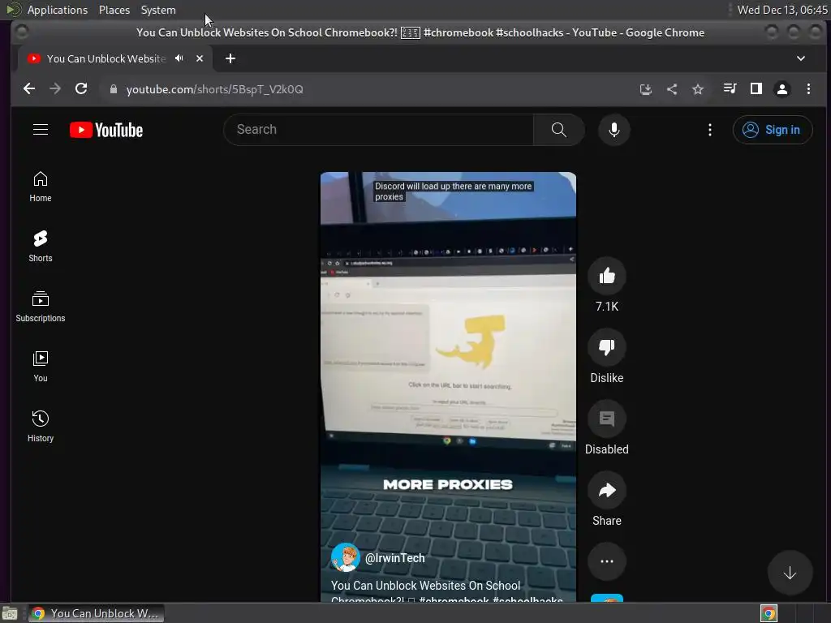This screenshot has width=831, height=623.
Task: Go to next short with down arrow
Action: (790, 573)
